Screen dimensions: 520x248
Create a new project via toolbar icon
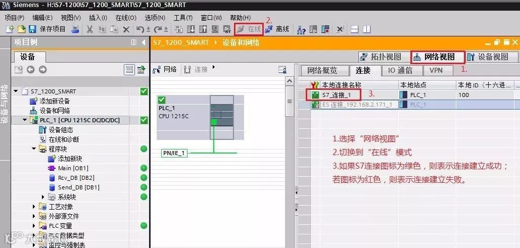point(10,29)
